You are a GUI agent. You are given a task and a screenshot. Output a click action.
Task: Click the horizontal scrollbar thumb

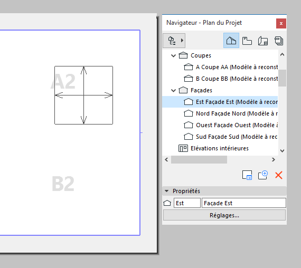(x=199, y=160)
